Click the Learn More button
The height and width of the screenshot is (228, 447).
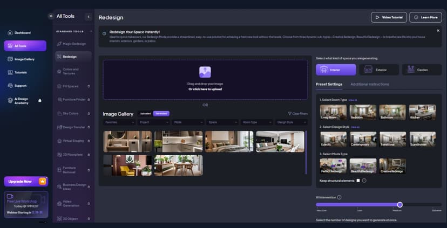click(x=425, y=17)
